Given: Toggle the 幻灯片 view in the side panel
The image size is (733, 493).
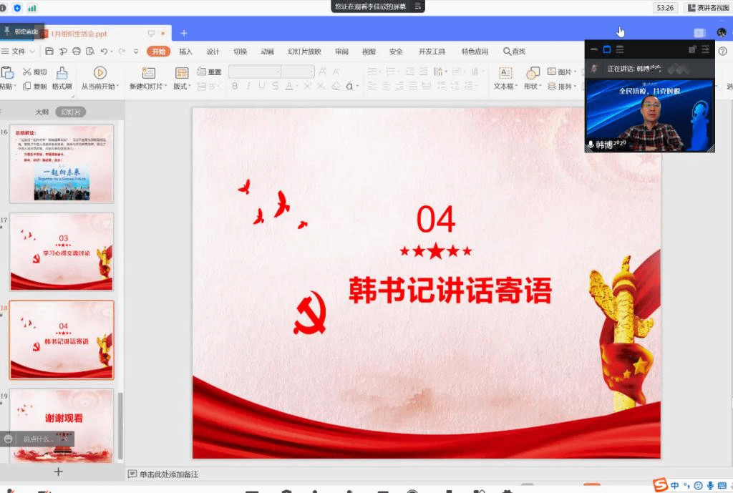Looking at the screenshot, I should [x=70, y=112].
